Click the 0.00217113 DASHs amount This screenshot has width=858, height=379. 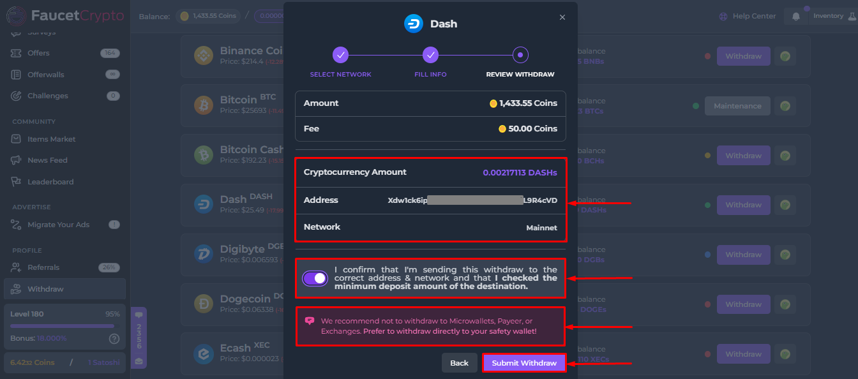(x=520, y=173)
